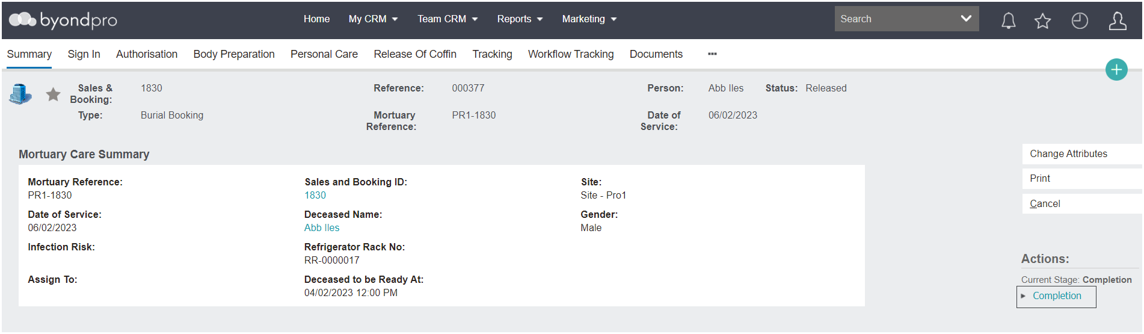Open the Abb Iles deceased name link
The image size is (1144, 334).
(x=322, y=228)
